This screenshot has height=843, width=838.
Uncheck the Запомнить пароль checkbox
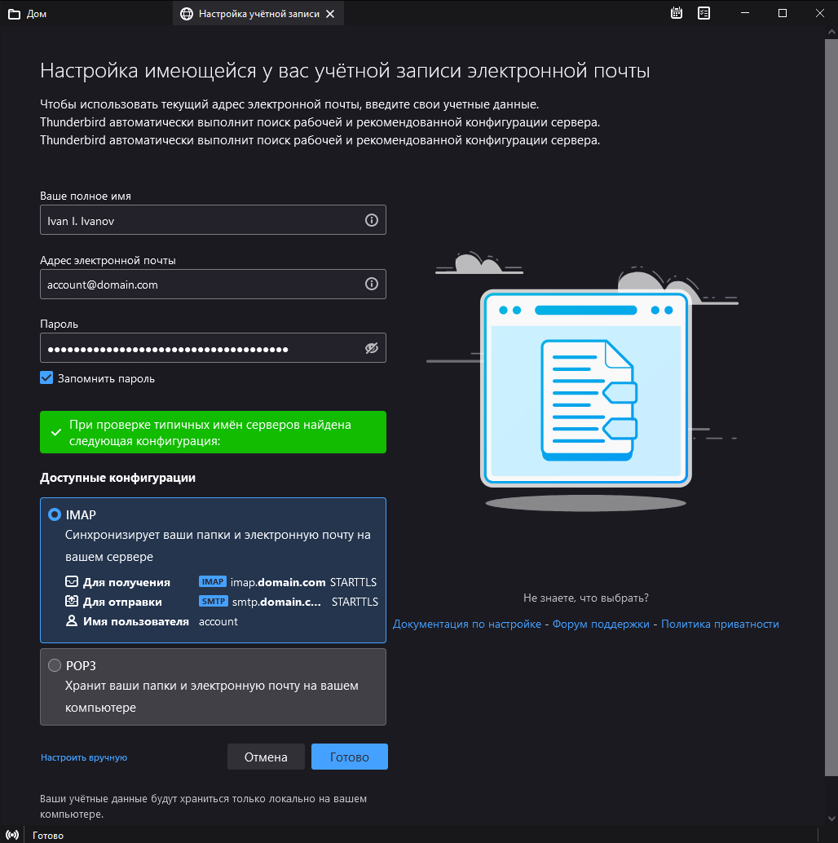46,378
